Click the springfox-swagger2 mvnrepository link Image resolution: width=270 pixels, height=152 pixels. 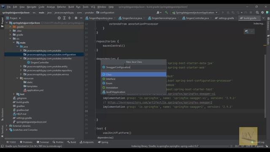click(x=160, y=103)
